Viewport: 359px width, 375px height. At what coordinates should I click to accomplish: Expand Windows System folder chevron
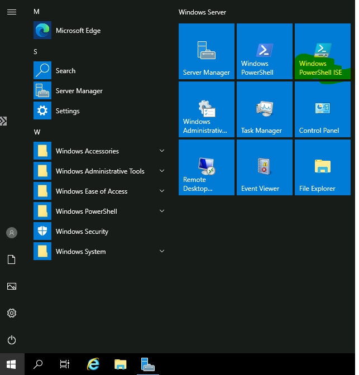click(162, 251)
